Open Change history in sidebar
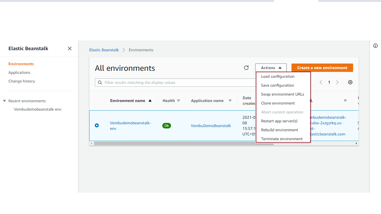Image resolution: width=381 pixels, height=214 pixels. [x=22, y=81]
